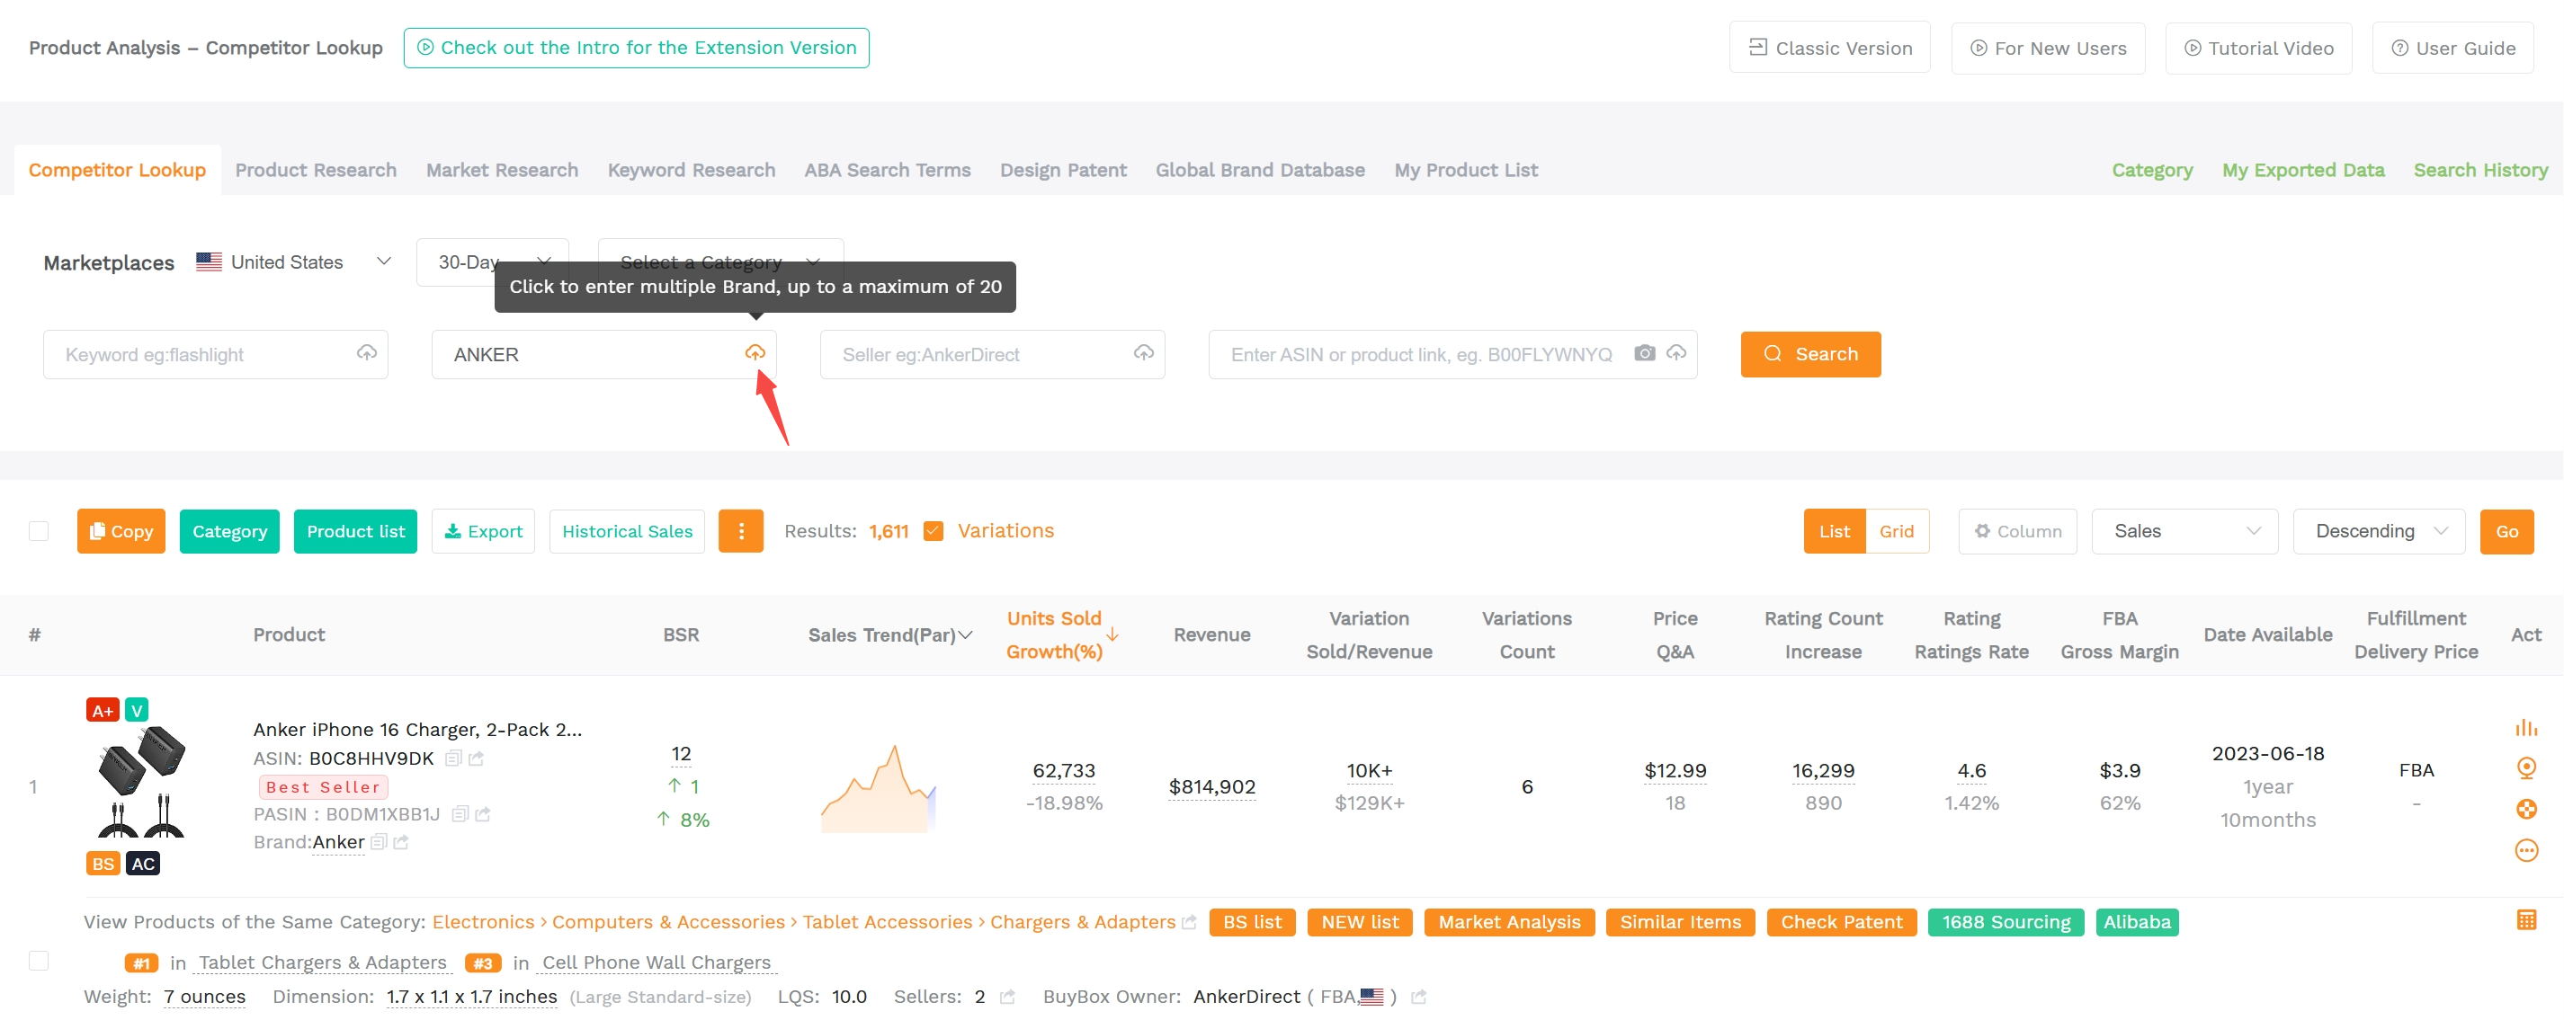The width and height of the screenshot is (2564, 1020).
Task: Click the brand field's multiple-brand upload icon
Action: [755, 353]
